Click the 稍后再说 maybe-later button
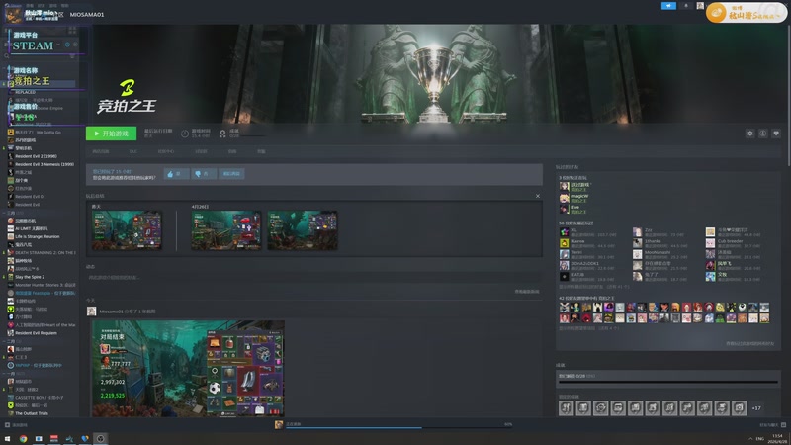Viewport: 791px width, 445px height. click(232, 174)
